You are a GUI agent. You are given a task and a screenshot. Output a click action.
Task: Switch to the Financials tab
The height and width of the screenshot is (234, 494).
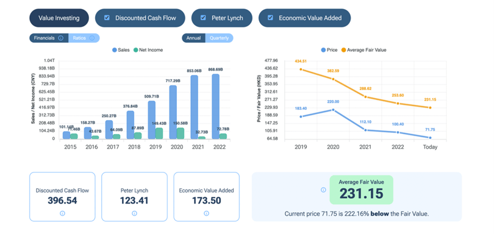click(x=49, y=38)
